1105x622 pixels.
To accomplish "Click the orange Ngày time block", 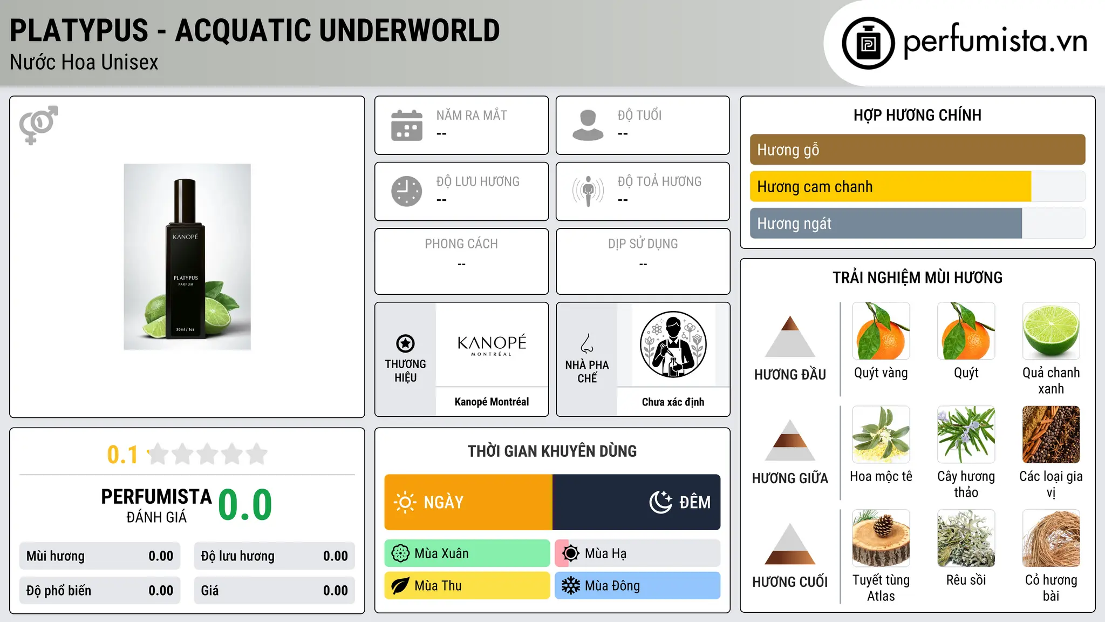I will 468,502.
